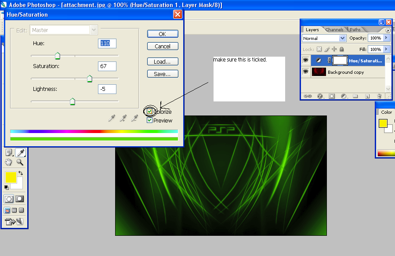Select the Color palette tab
Screen dimensions: 395x256
386,112
